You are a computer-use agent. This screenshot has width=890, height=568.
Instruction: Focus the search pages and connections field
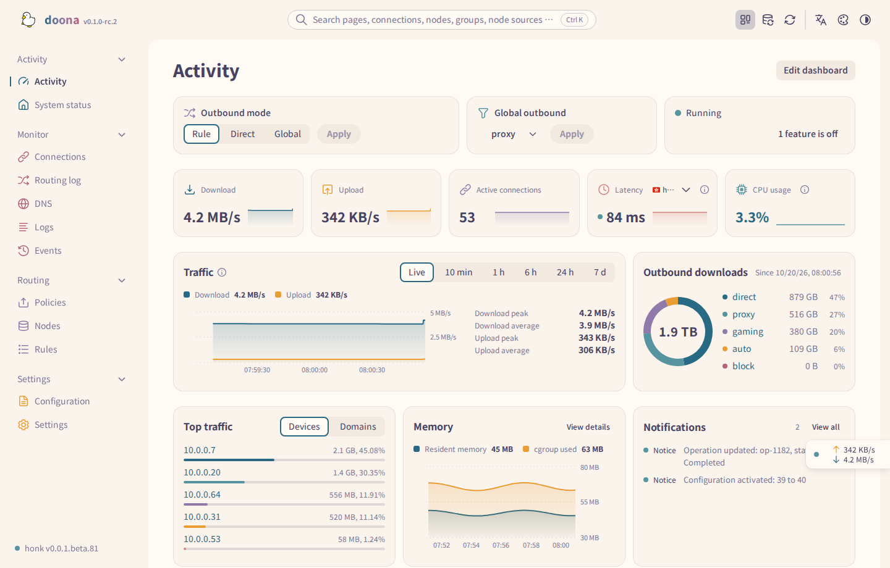441,20
